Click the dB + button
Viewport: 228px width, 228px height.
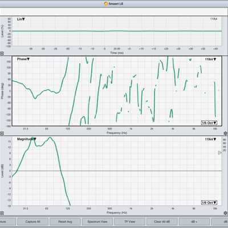(x=194, y=222)
